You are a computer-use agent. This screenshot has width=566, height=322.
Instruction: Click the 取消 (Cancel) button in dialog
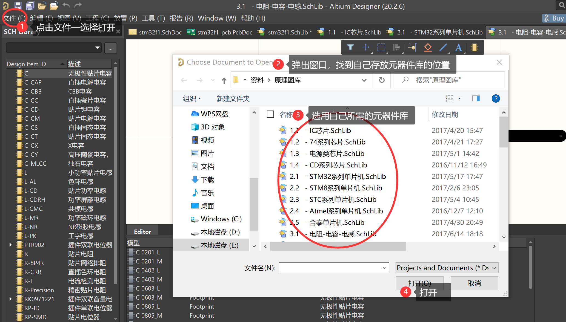pos(474,282)
